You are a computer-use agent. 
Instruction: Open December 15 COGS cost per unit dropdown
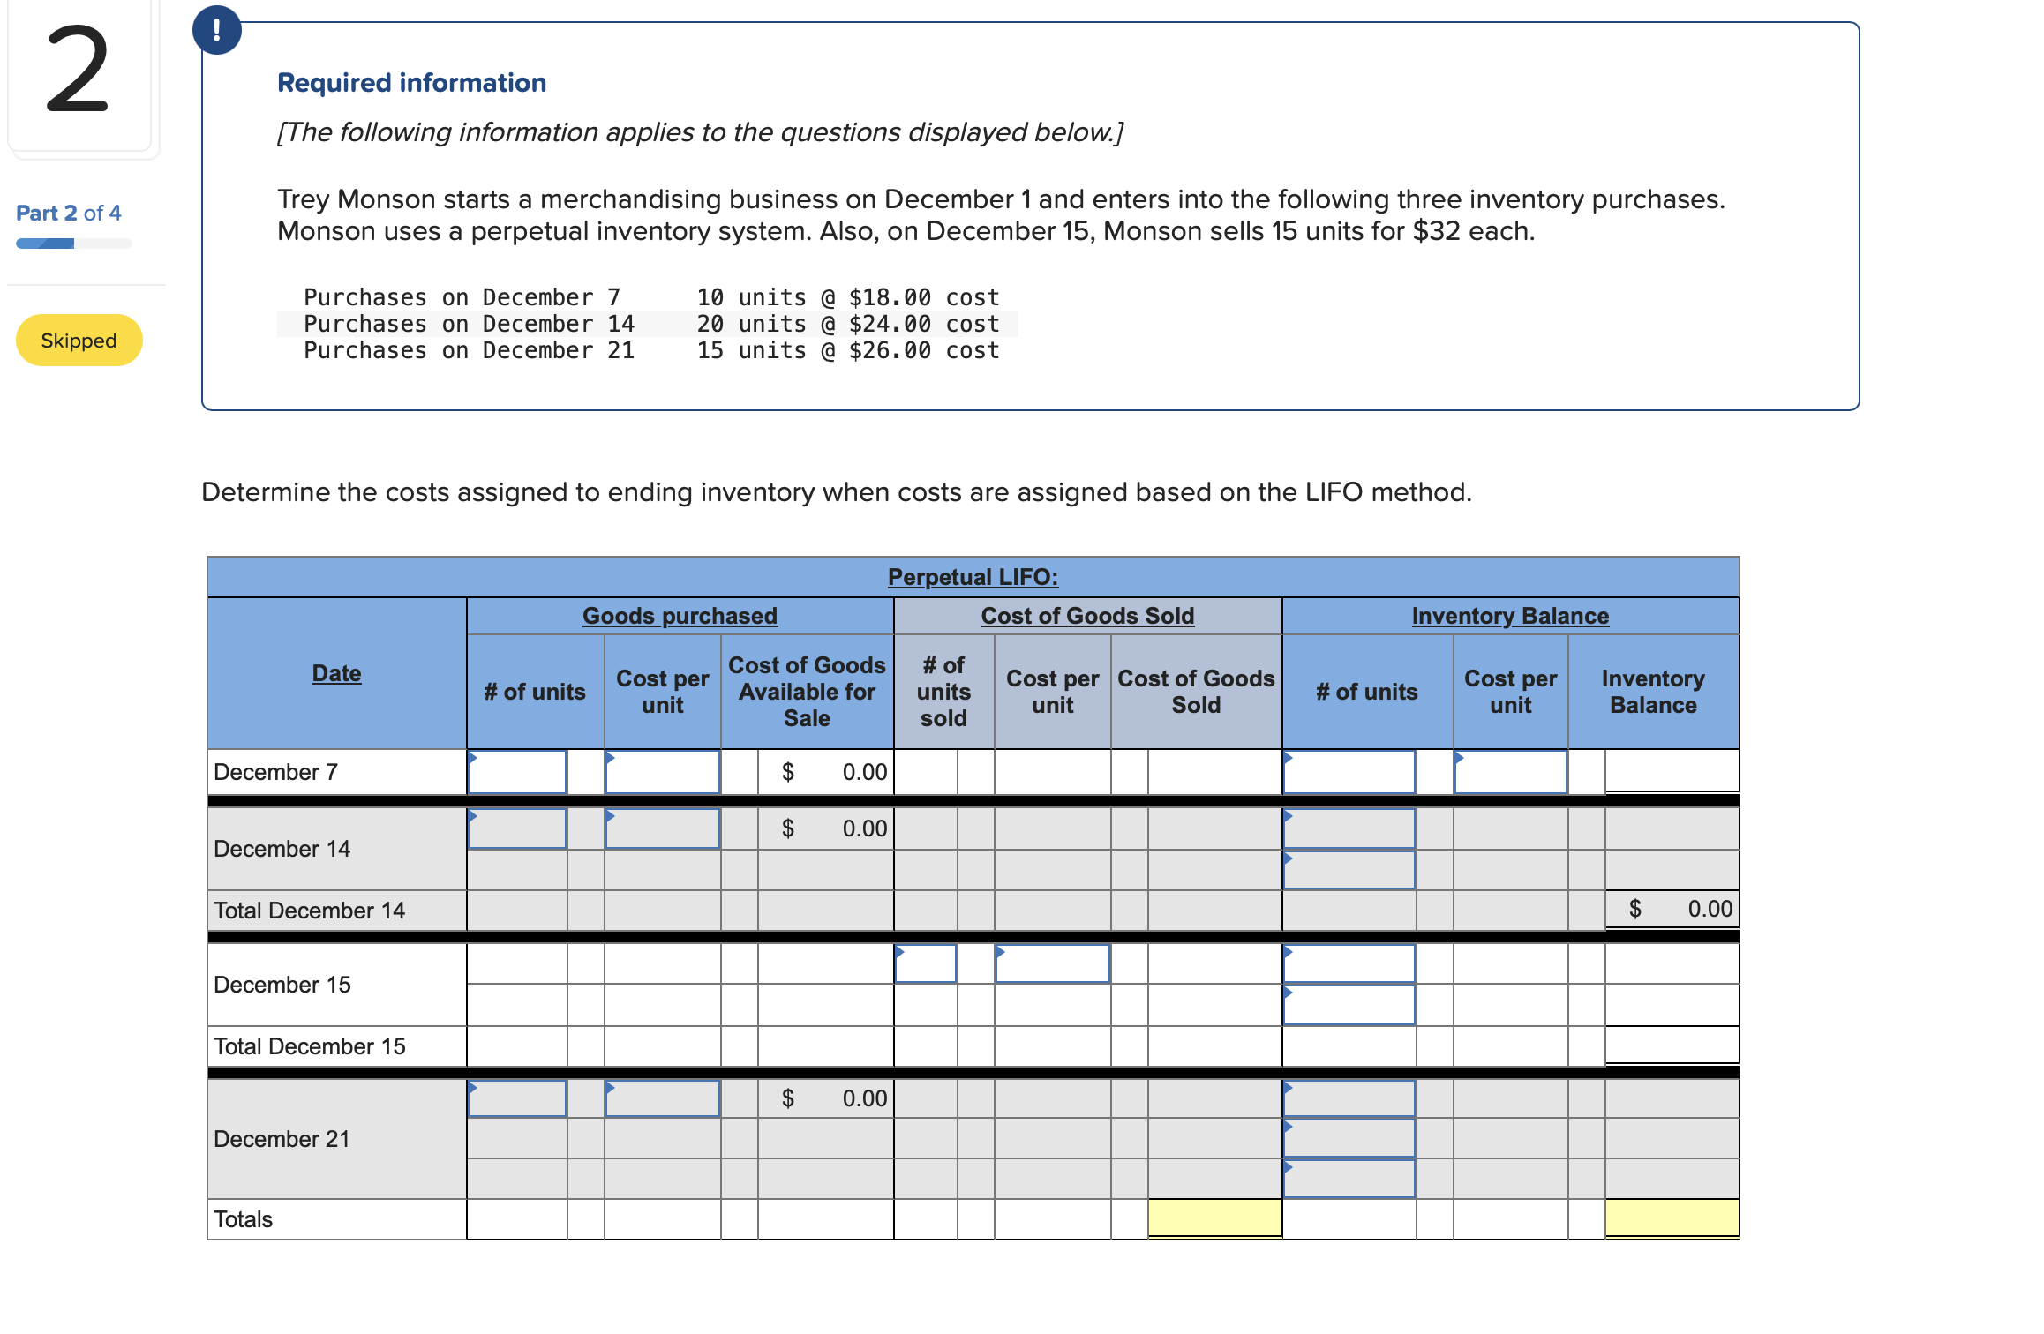click(1052, 963)
